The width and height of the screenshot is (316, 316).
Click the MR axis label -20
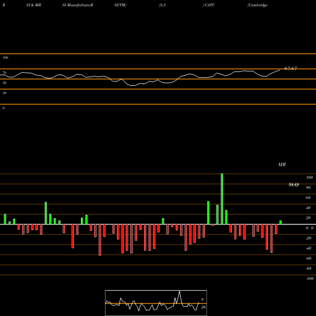[x=308, y=238]
